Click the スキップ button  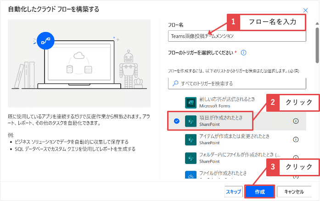click(x=234, y=192)
